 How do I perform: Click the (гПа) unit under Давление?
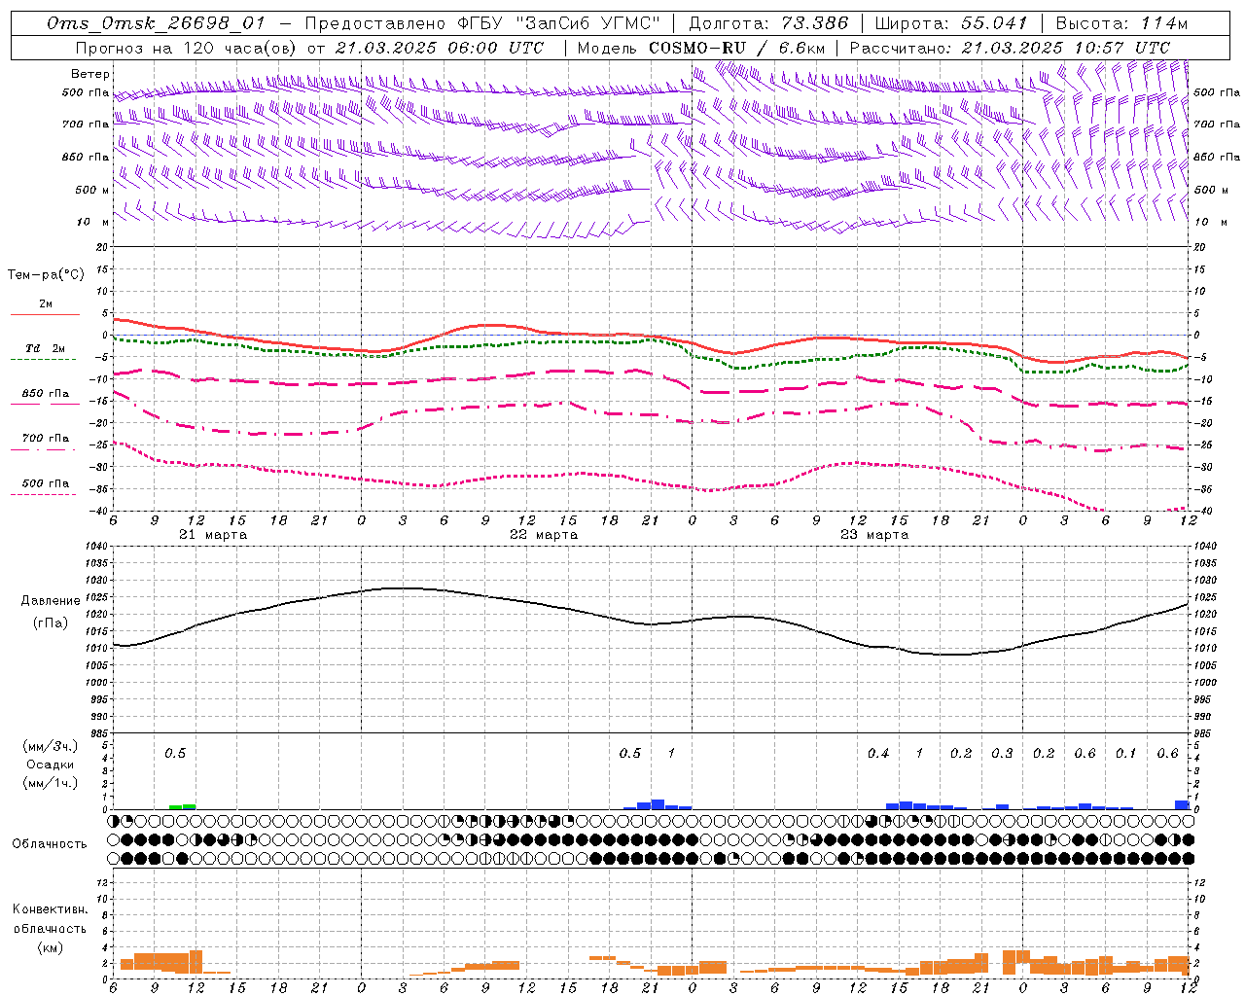[51, 623]
